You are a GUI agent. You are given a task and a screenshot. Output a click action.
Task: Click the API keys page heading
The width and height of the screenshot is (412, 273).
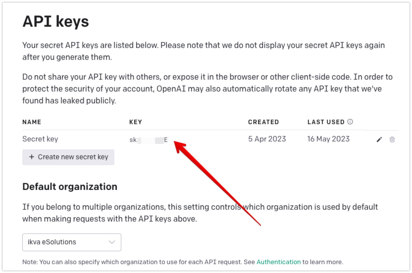click(56, 21)
